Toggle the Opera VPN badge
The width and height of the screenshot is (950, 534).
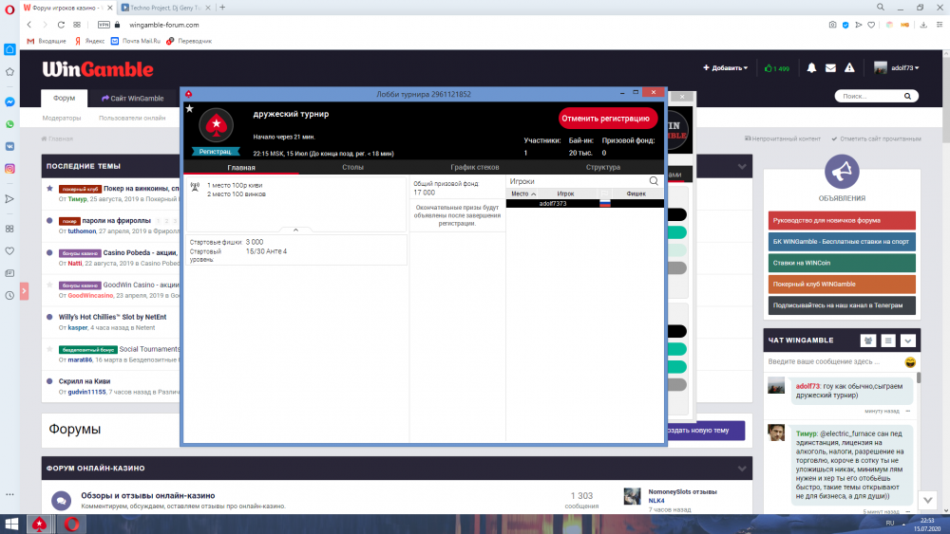tap(104, 25)
